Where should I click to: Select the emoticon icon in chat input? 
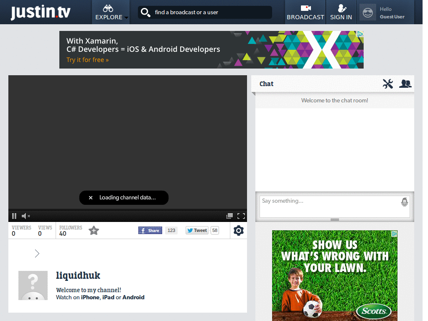(404, 202)
